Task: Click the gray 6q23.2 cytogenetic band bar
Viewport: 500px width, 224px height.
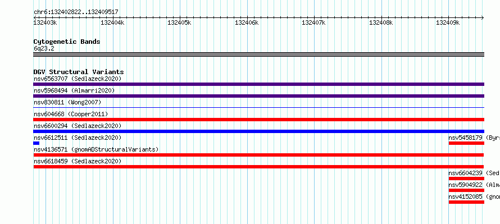Action: point(258,54)
